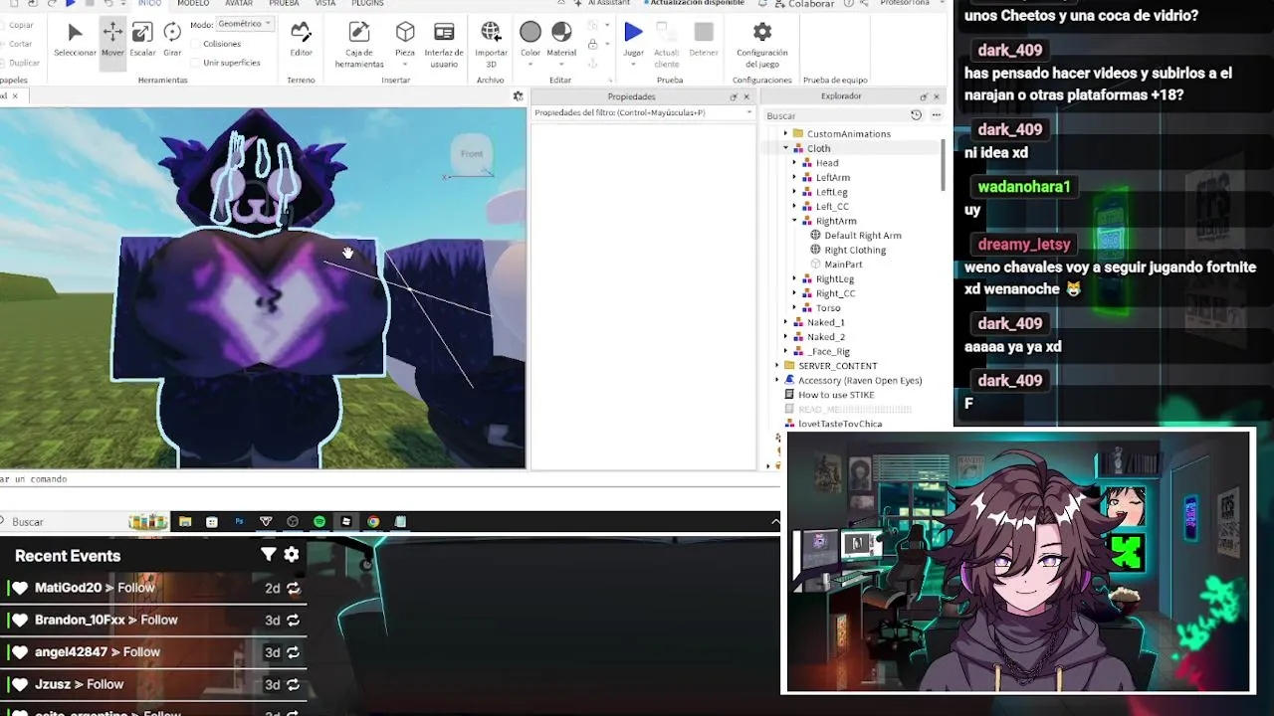
Task: Click Actualización disponible notice
Action: tap(694, 4)
